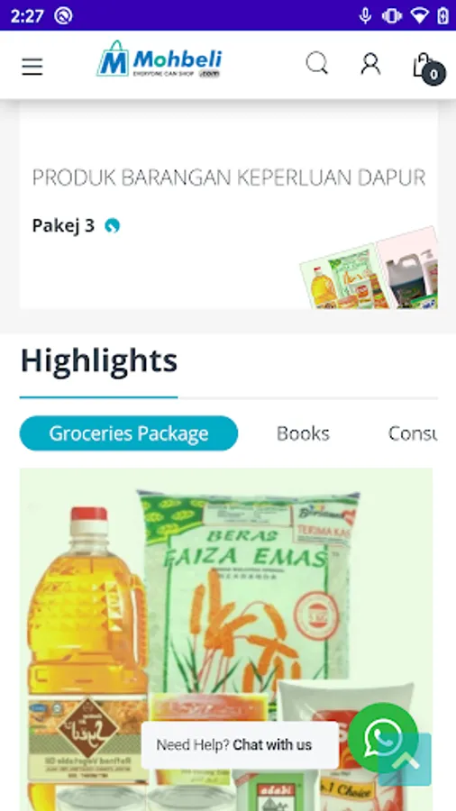Tap the Highlights section heading
Viewport: 456px width, 811px height.
pos(99,360)
